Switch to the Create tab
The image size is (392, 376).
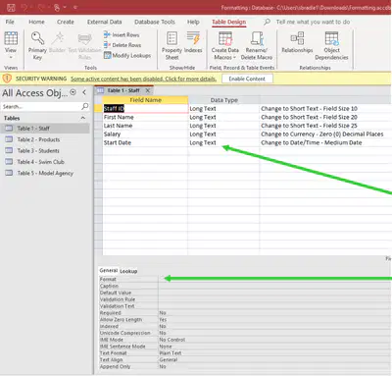(66, 22)
